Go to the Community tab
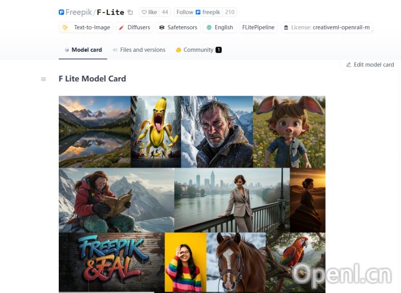 pyautogui.click(x=198, y=50)
